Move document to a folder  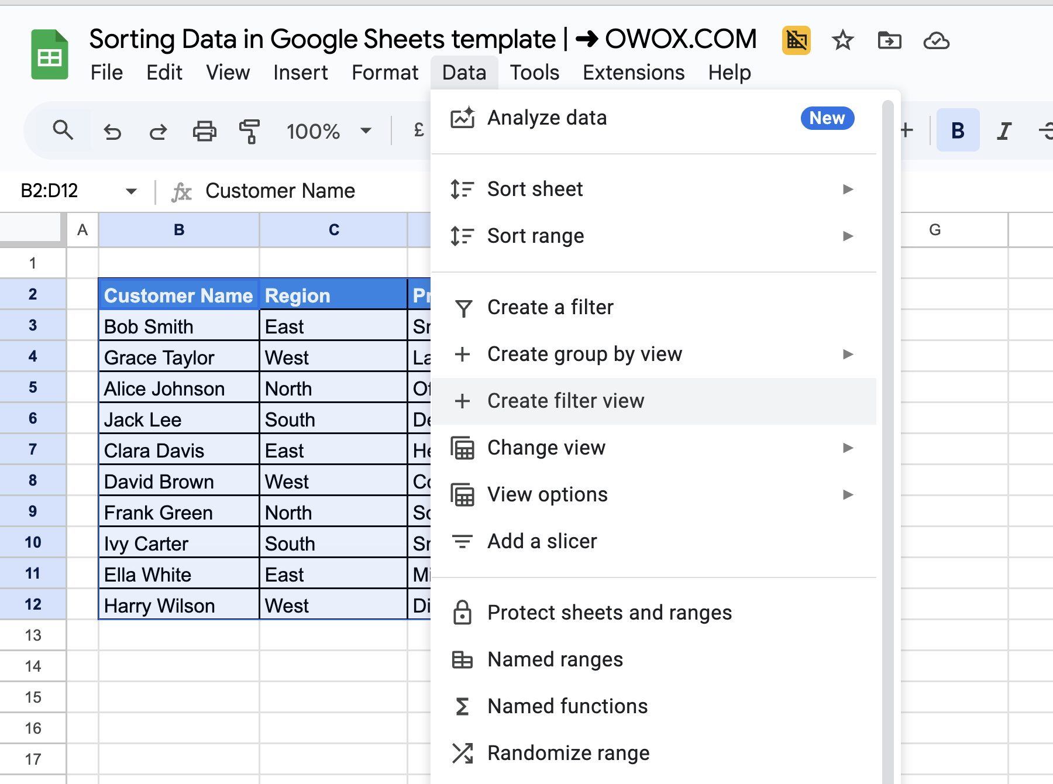pos(889,40)
